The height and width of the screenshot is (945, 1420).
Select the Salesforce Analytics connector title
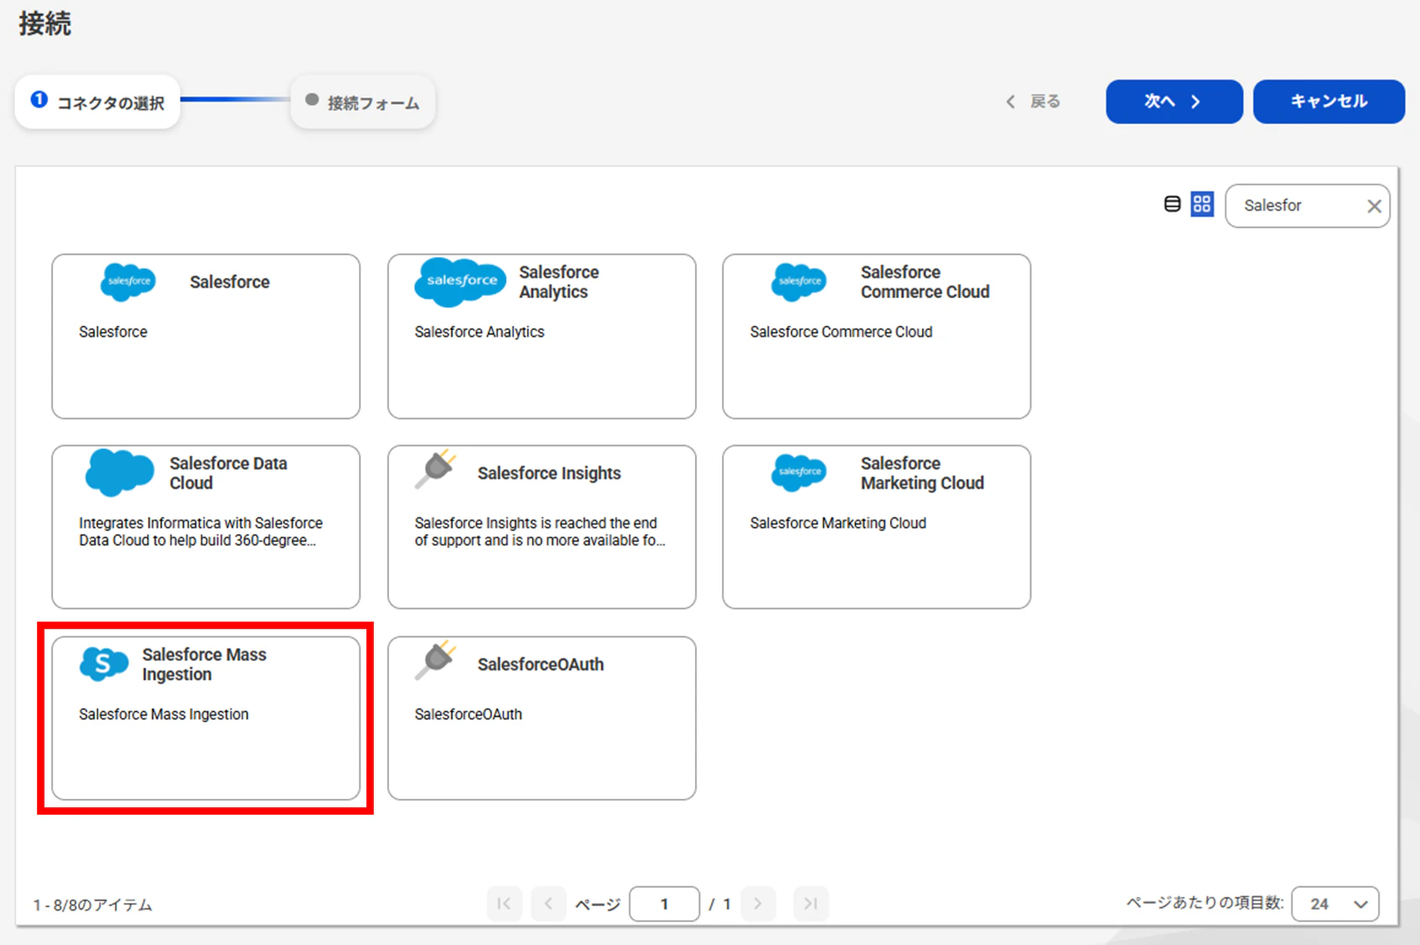[559, 282]
